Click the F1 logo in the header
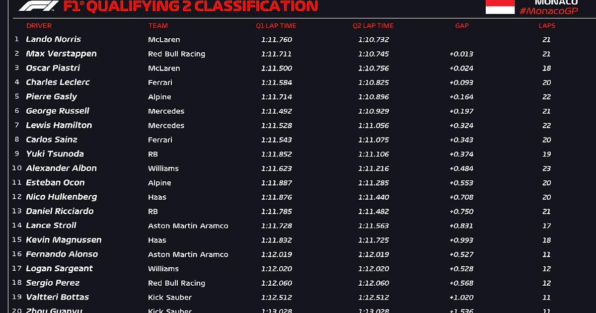Viewport: 596px width, 313px height. pos(37,6)
